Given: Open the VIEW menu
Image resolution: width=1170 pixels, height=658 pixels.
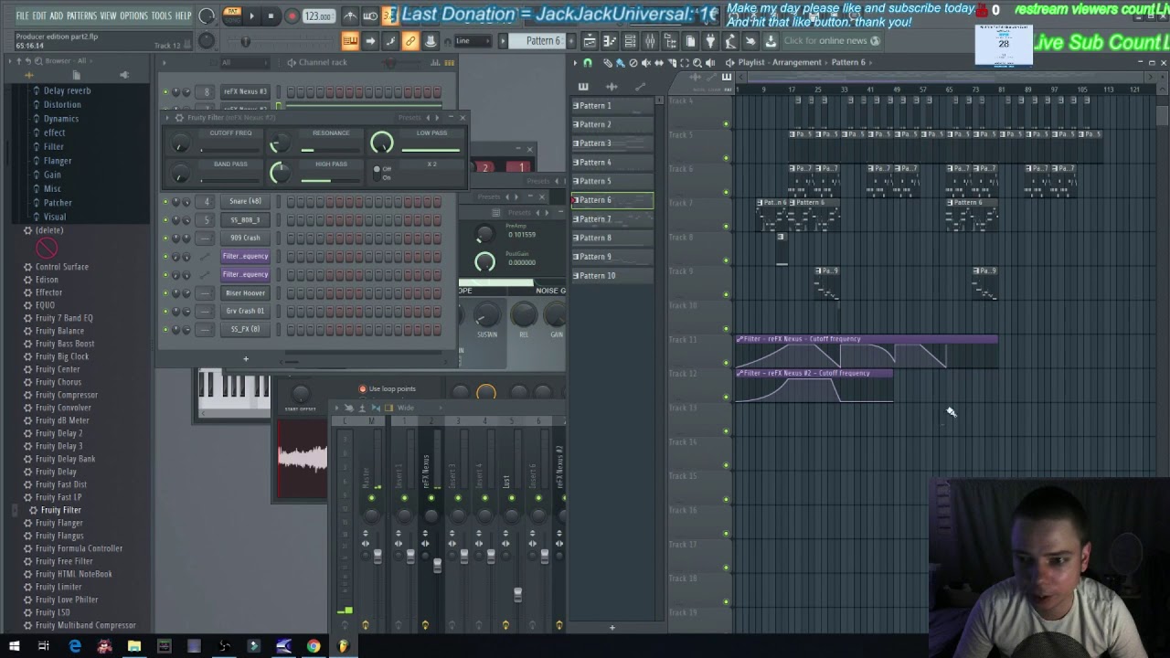Looking at the screenshot, I should tap(108, 16).
